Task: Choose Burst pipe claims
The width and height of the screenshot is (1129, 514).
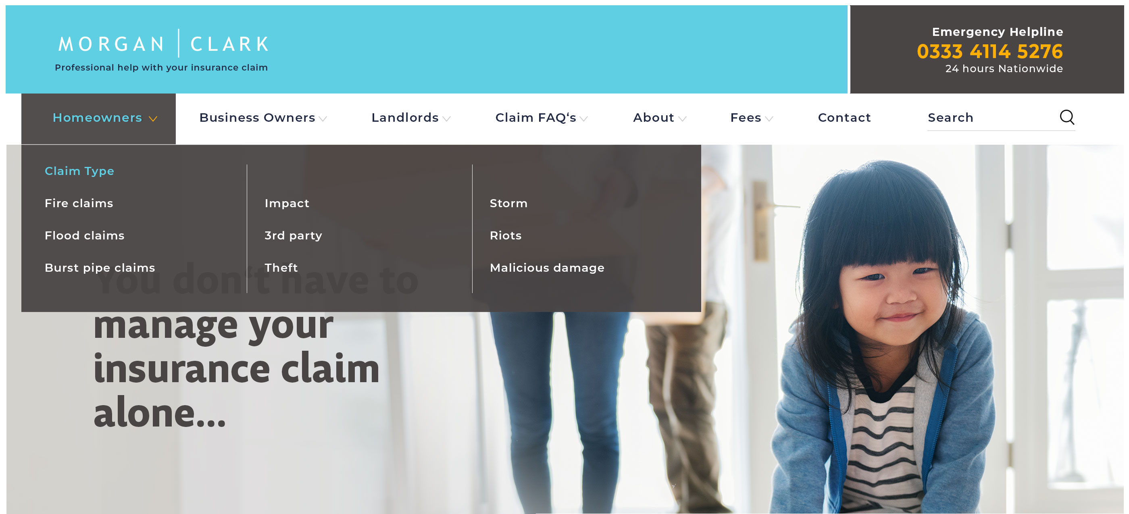Action: click(x=100, y=268)
